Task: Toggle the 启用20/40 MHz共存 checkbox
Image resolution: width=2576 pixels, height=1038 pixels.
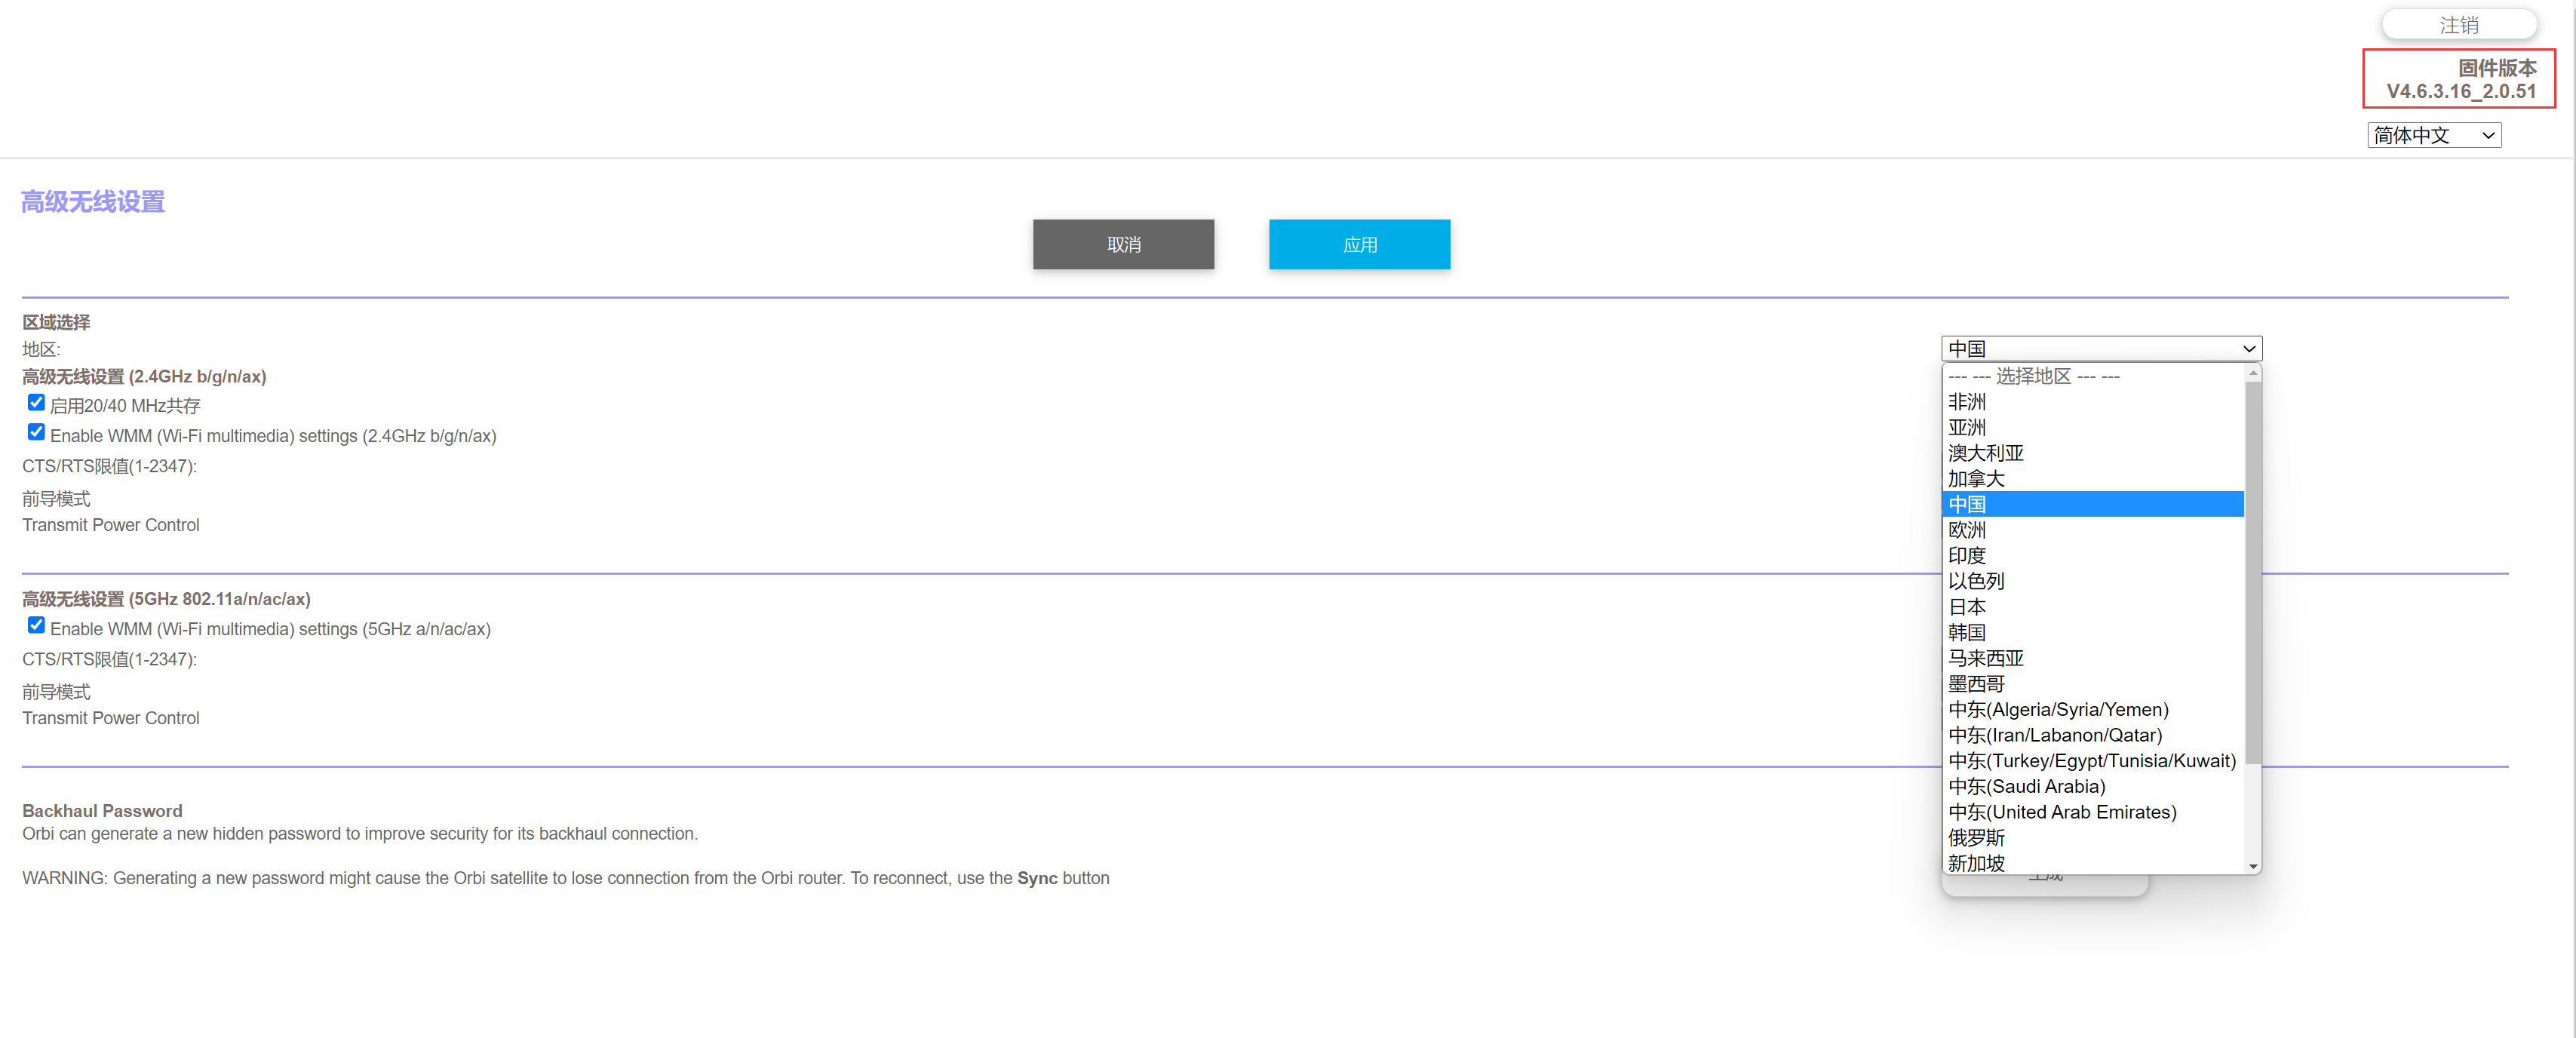Action: (x=36, y=403)
